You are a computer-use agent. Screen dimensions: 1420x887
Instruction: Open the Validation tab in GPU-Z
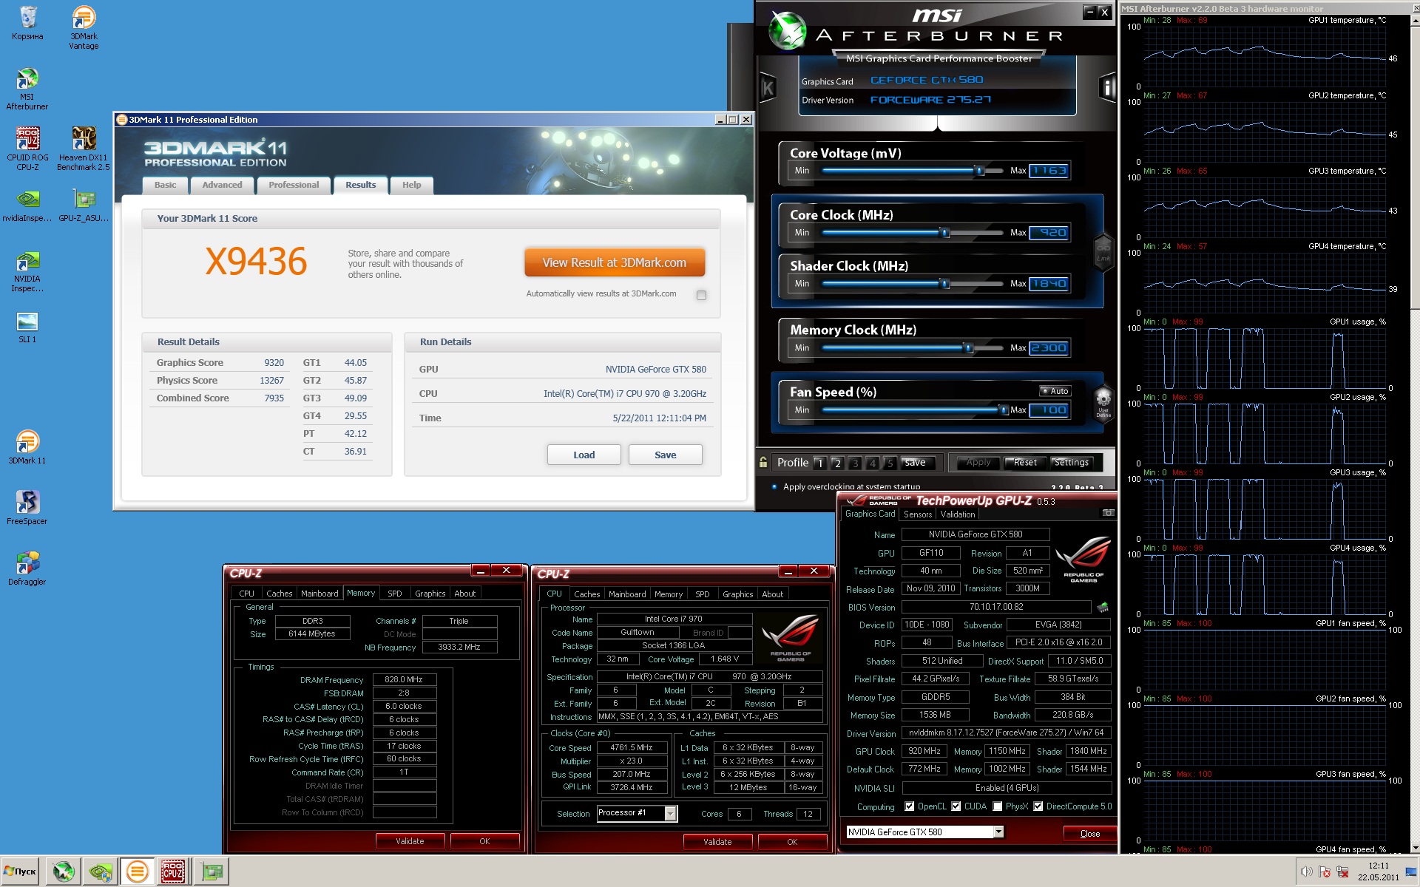click(x=958, y=514)
